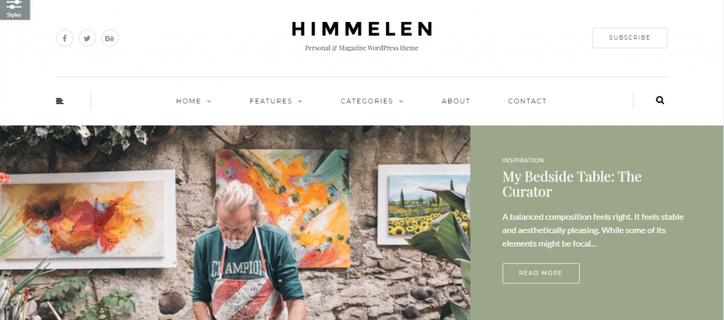This screenshot has height=320, width=724.
Task: Click the HIMMELEN site logo
Action: point(361,29)
